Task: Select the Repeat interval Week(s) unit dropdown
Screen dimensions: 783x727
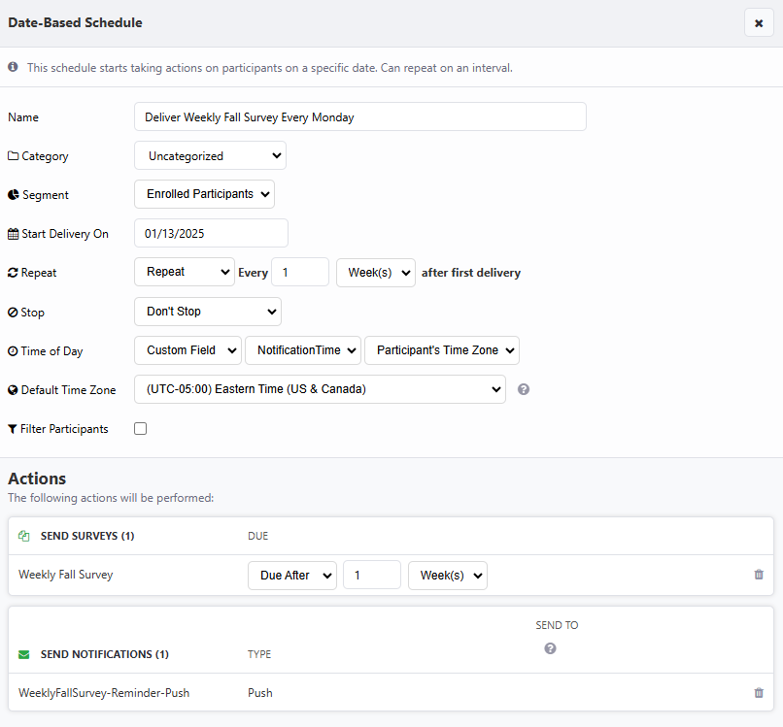Action: point(375,272)
